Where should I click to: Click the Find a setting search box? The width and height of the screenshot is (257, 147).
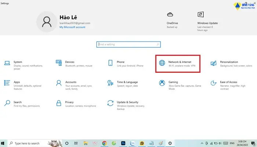(128, 44)
